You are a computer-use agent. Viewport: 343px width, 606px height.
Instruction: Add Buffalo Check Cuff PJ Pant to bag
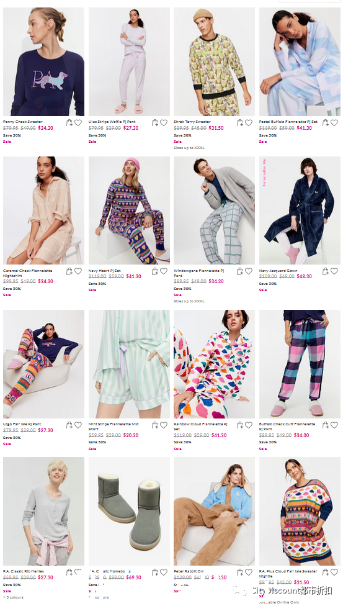click(x=326, y=425)
